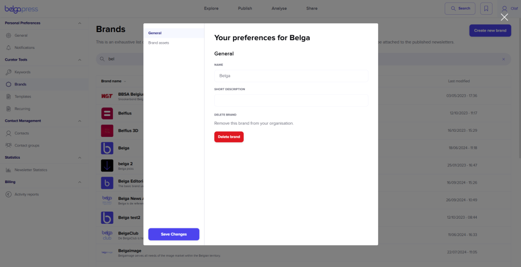Open the Analyse menu
This screenshot has width=521, height=267.
coord(279,8)
